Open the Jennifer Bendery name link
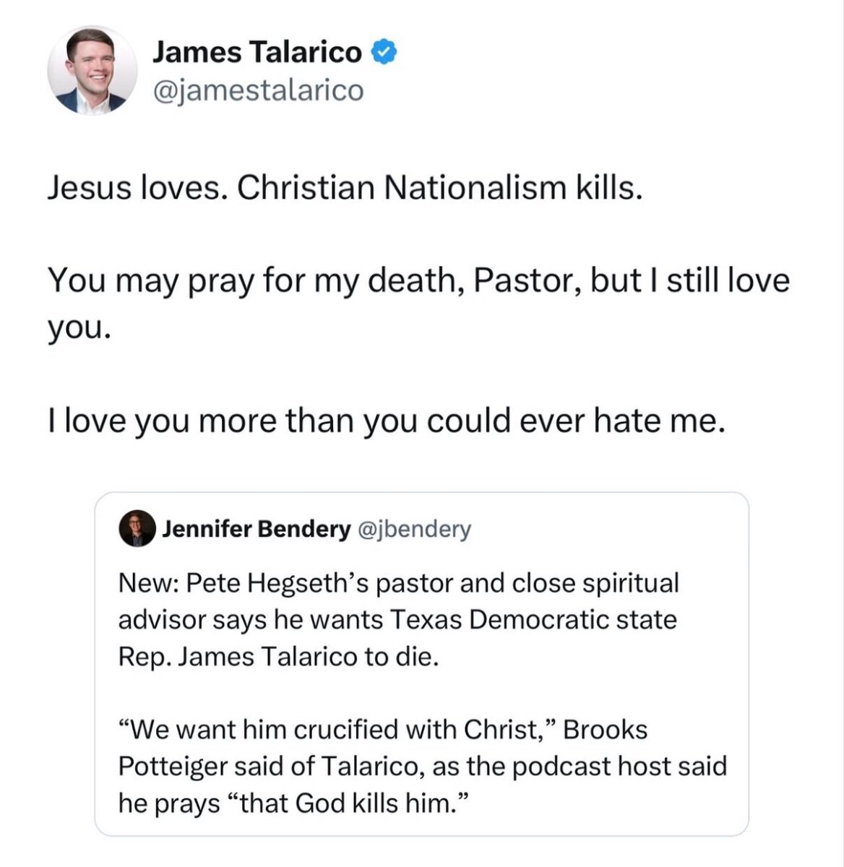The image size is (844, 867). pos(256,530)
